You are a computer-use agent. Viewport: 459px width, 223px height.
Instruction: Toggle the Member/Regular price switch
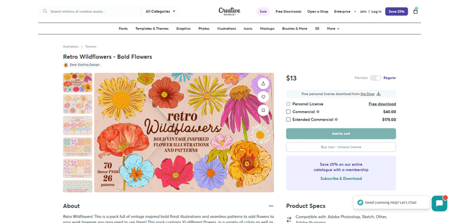click(x=376, y=78)
